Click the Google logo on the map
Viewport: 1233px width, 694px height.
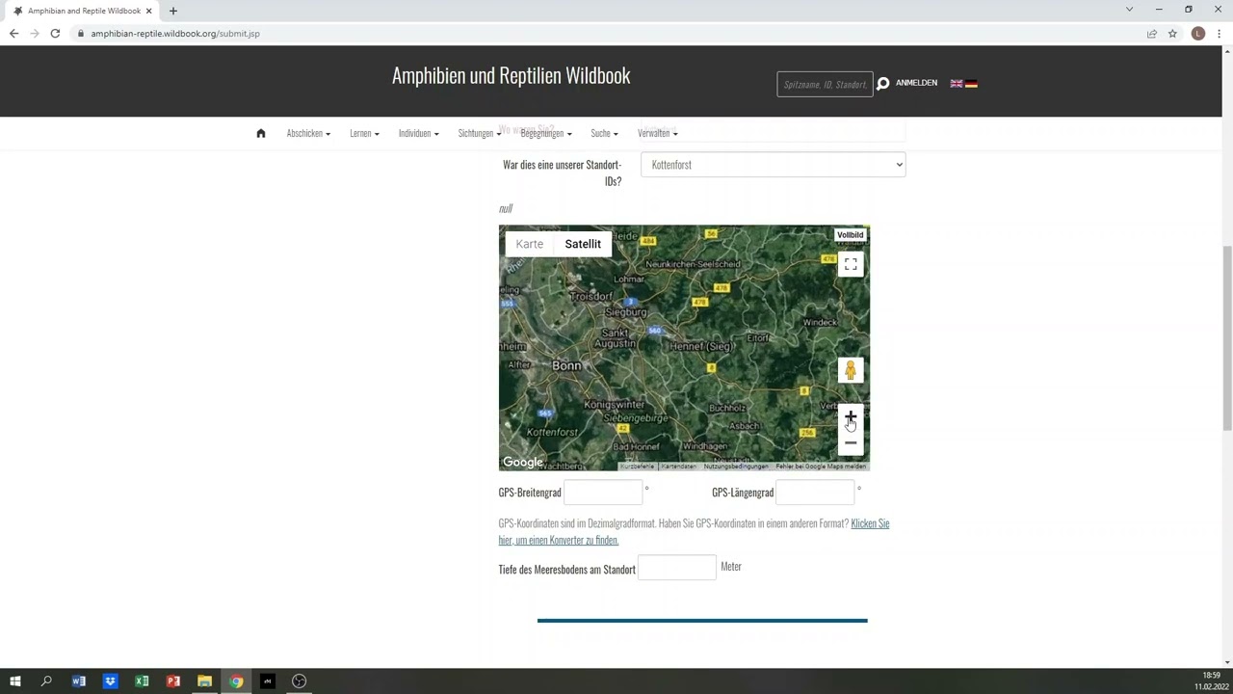click(x=523, y=463)
